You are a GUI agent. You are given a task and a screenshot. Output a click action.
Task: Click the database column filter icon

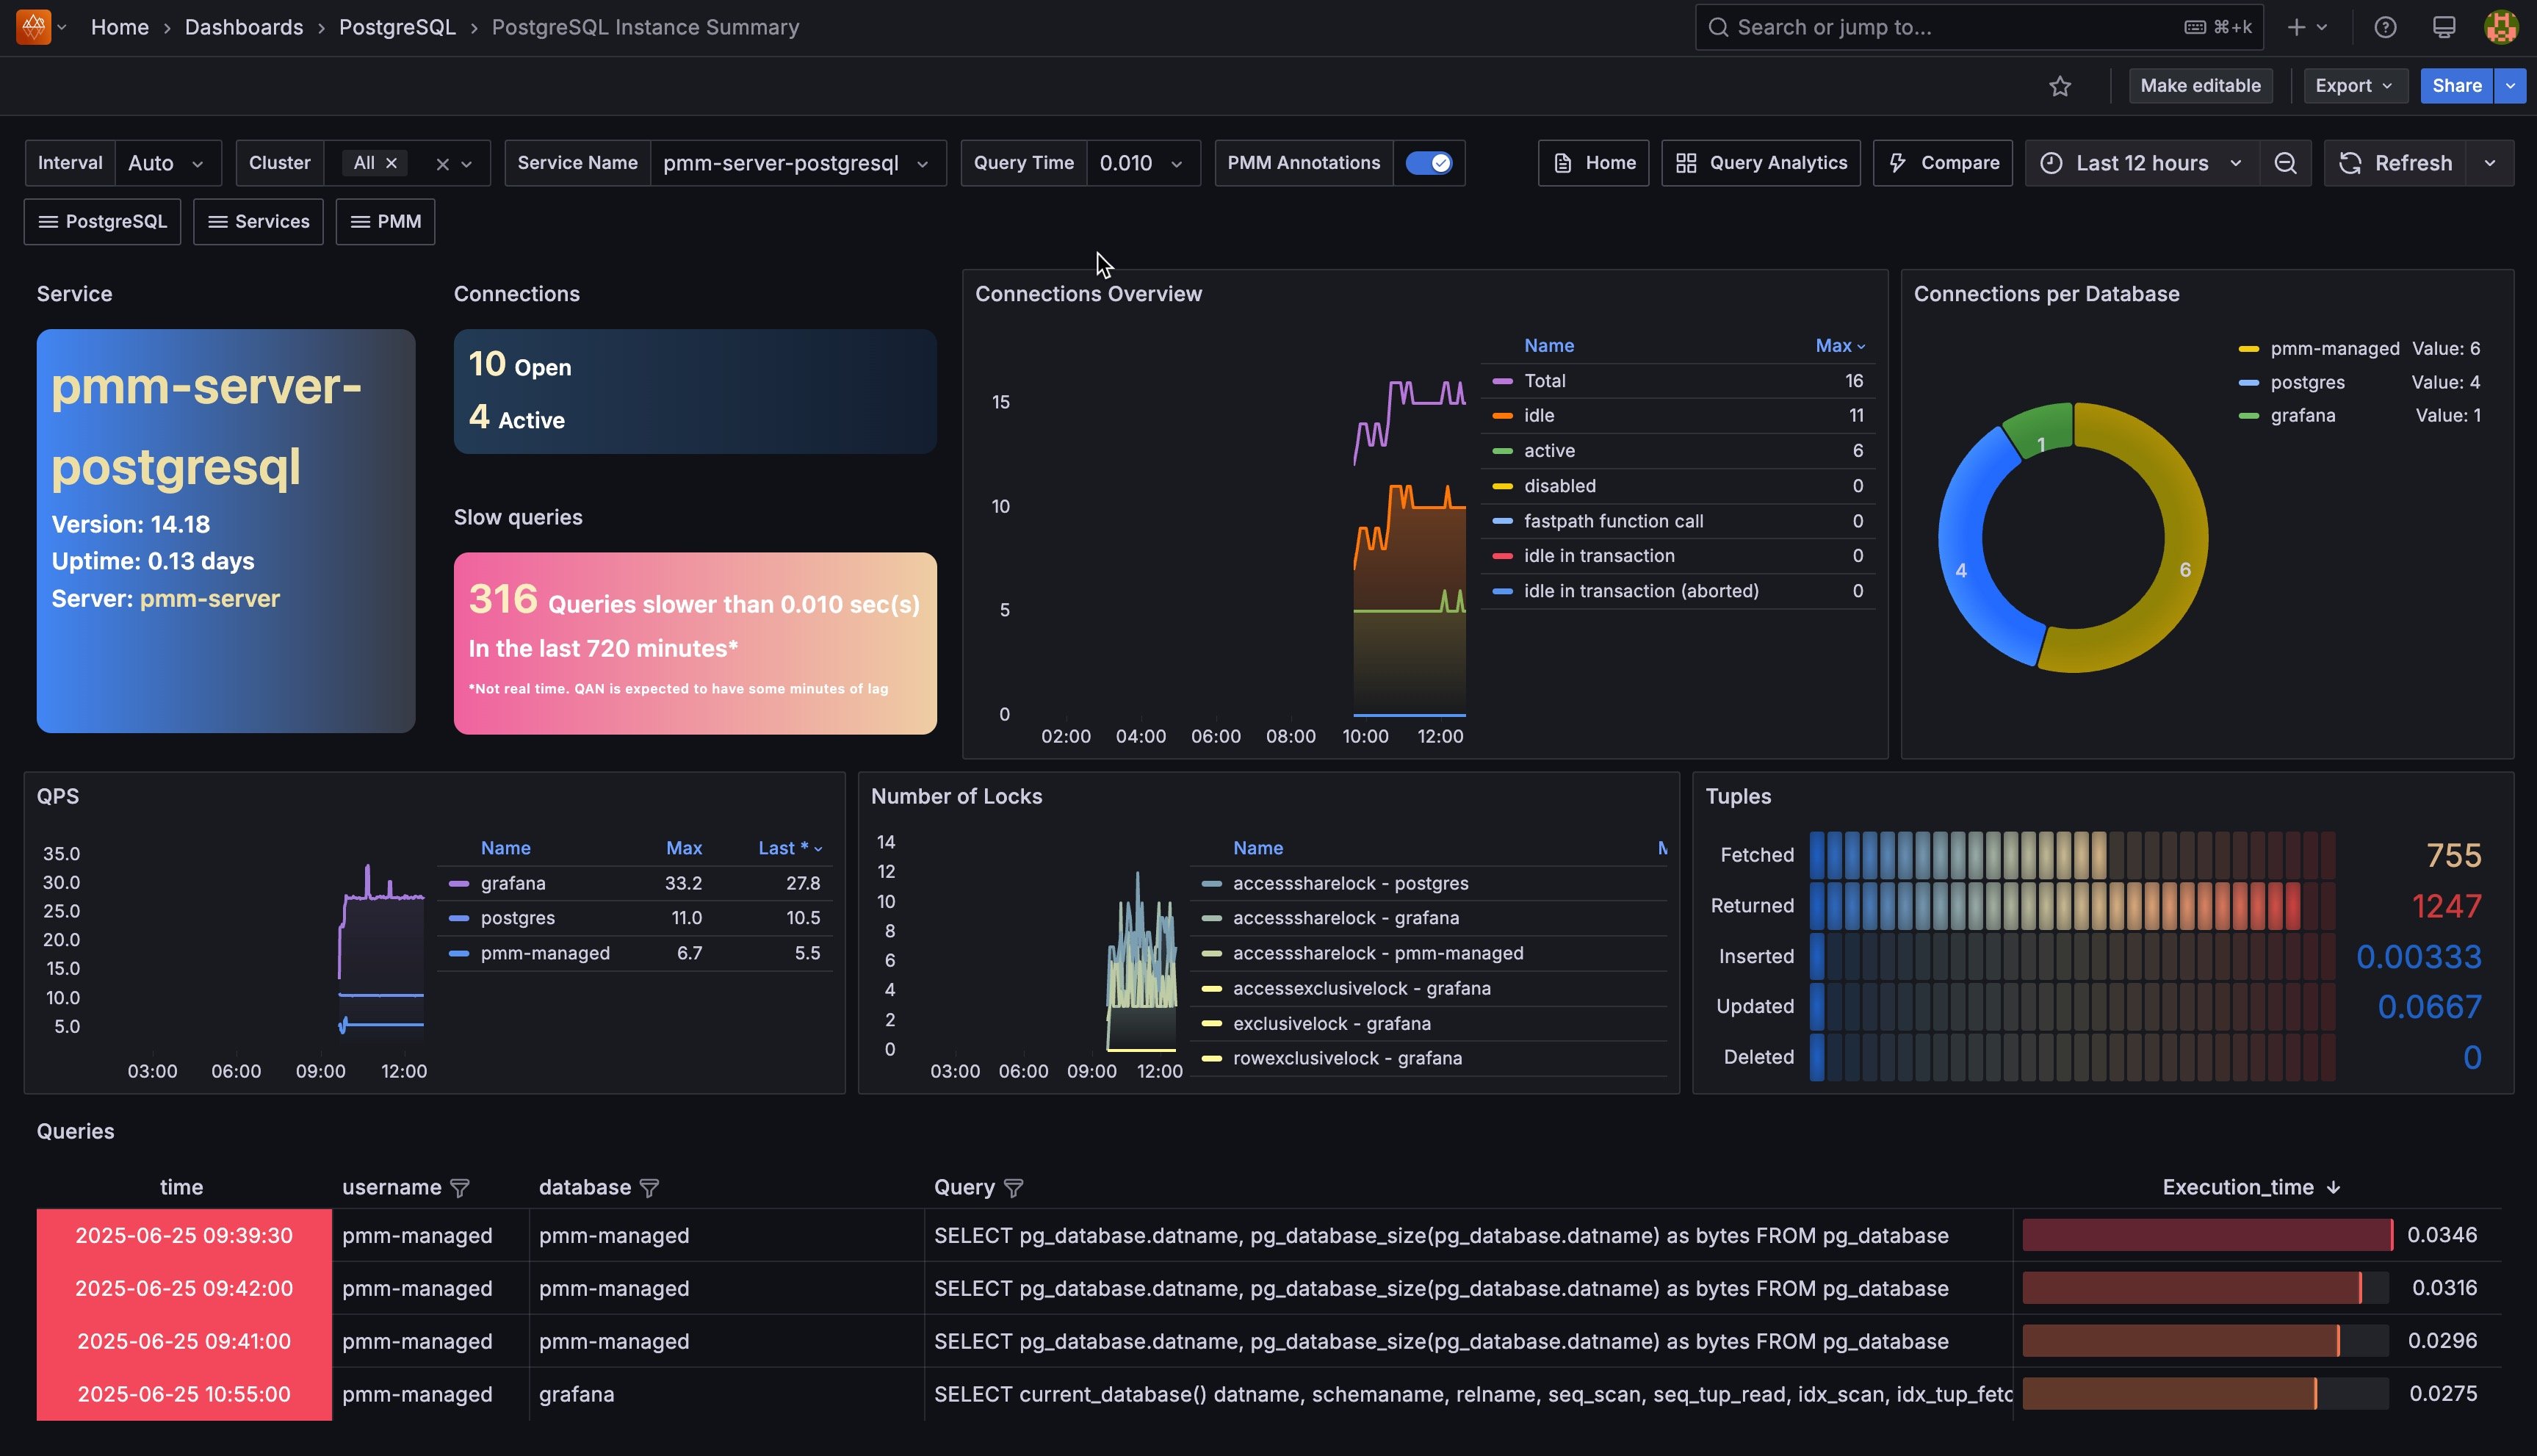pos(649,1187)
